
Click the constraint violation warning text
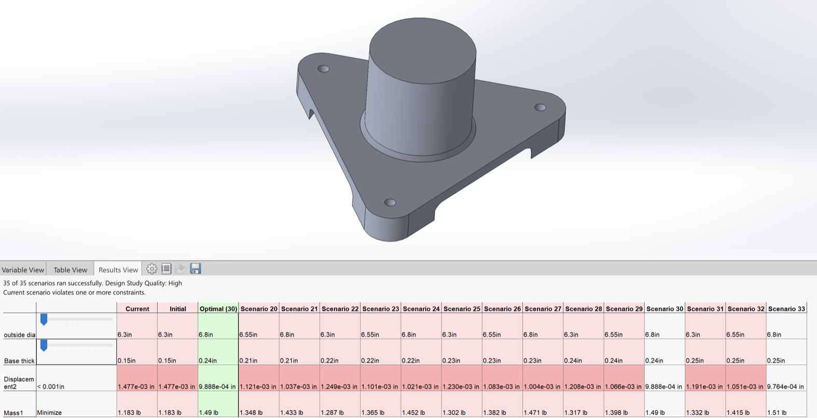(74, 292)
